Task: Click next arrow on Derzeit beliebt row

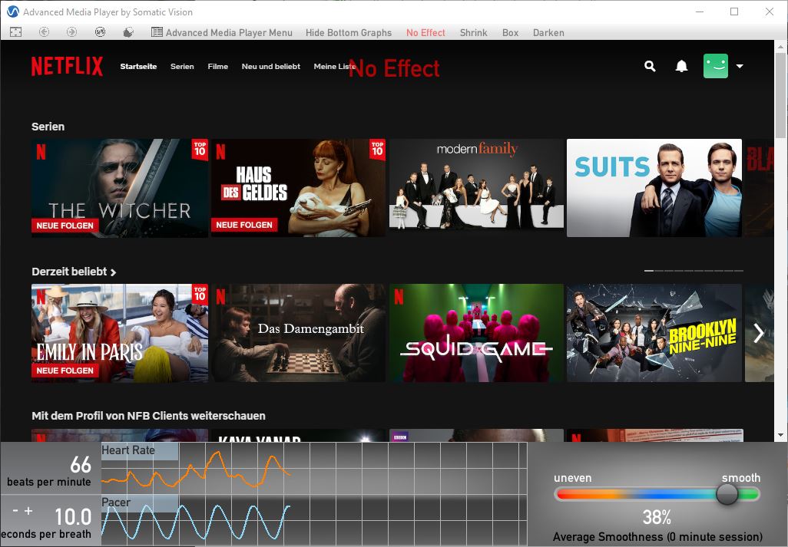Action: coord(758,333)
